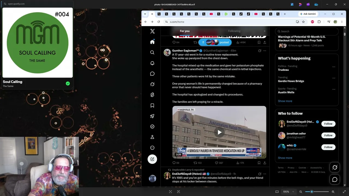Viewport: 349px width, 196px height.
Task: Zoom out in photo viewer
Action: point(301,192)
